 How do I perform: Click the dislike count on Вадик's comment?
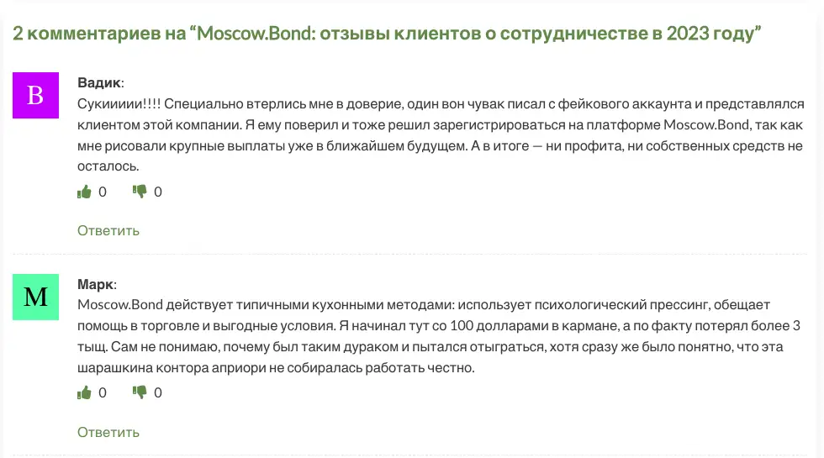158,192
